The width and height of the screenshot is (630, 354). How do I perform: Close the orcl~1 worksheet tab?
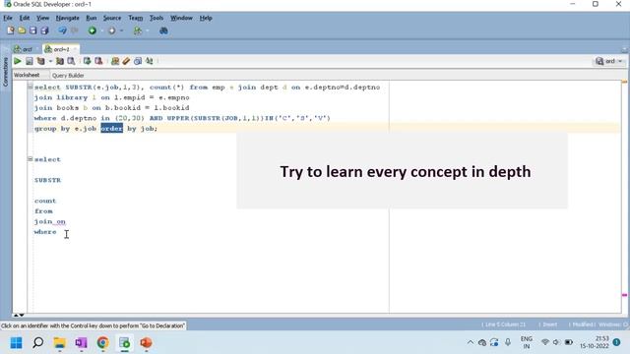coord(75,49)
